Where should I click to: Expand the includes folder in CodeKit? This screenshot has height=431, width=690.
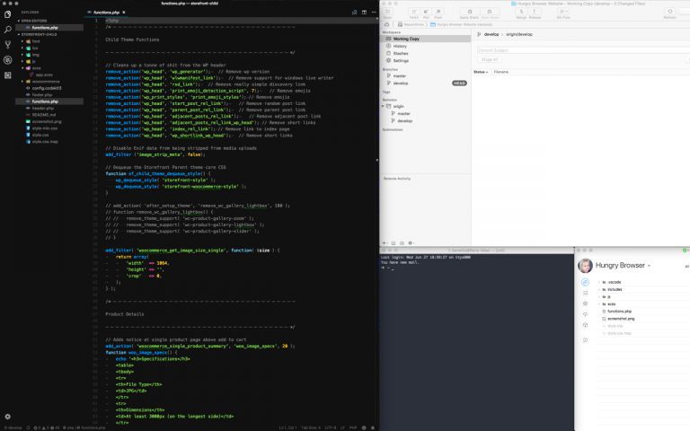click(599, 289)
